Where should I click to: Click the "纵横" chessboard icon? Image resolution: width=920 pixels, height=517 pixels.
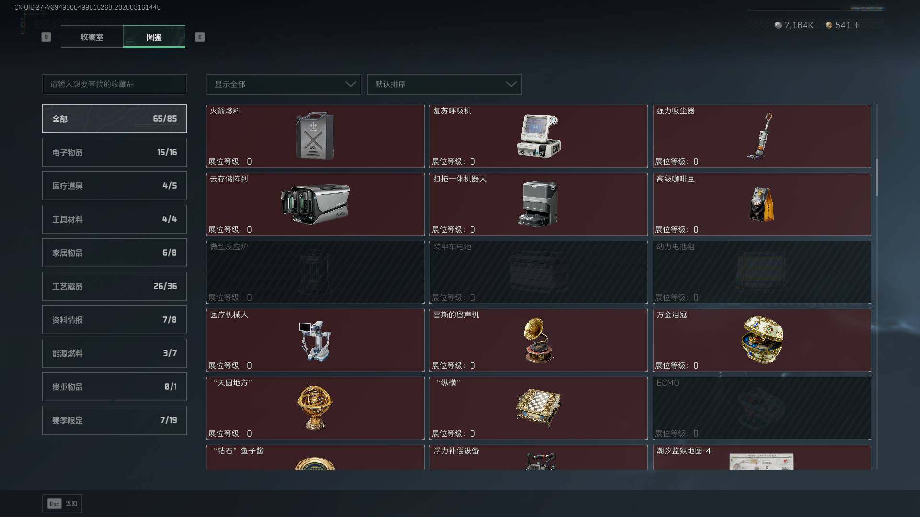coord(538,405)
